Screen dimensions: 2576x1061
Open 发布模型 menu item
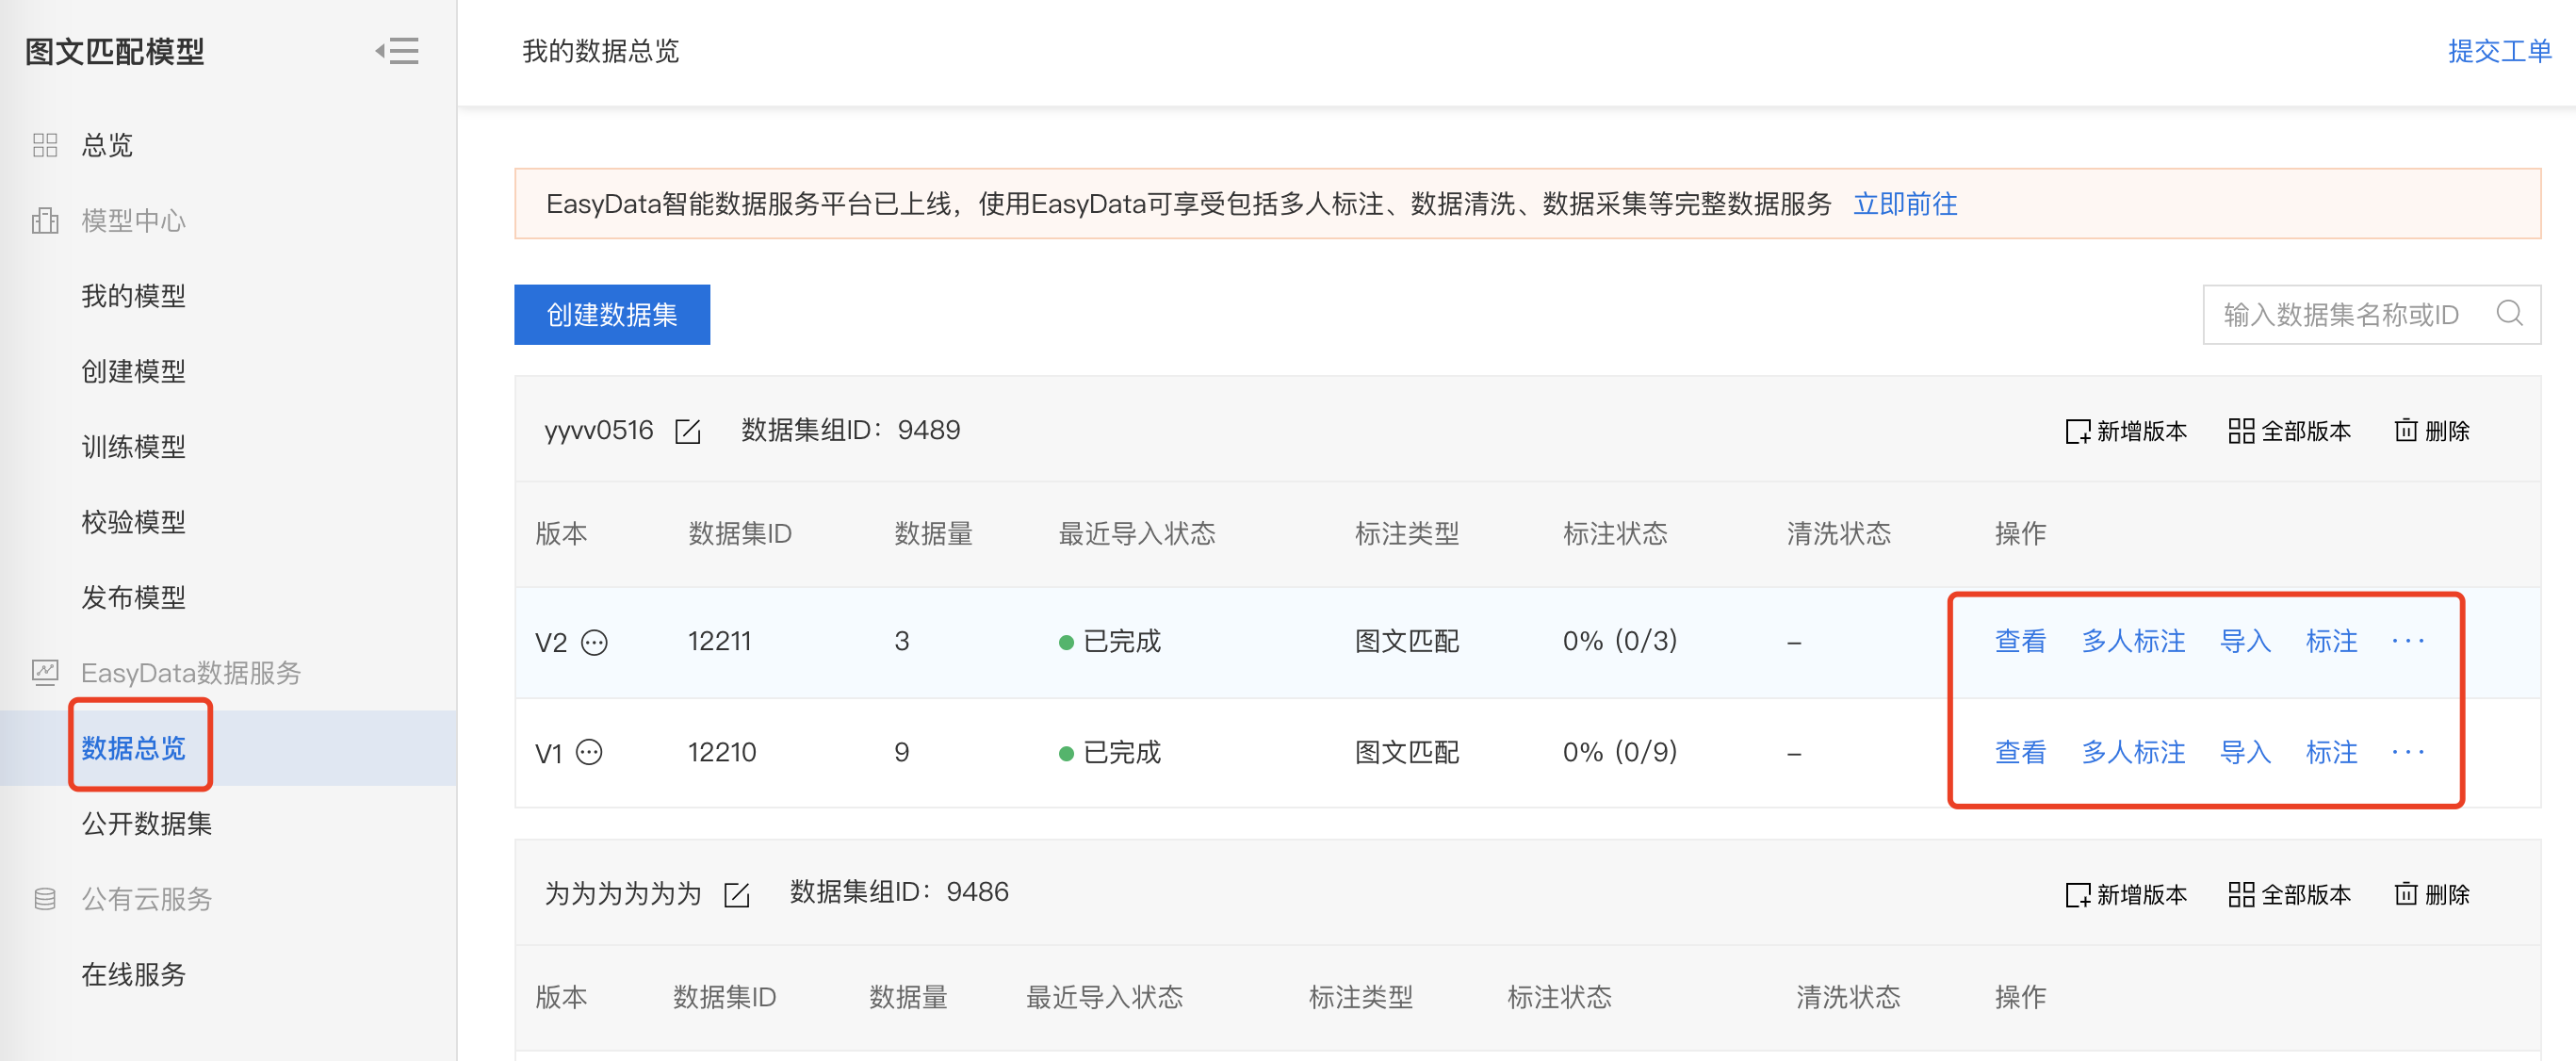[133, 597]
